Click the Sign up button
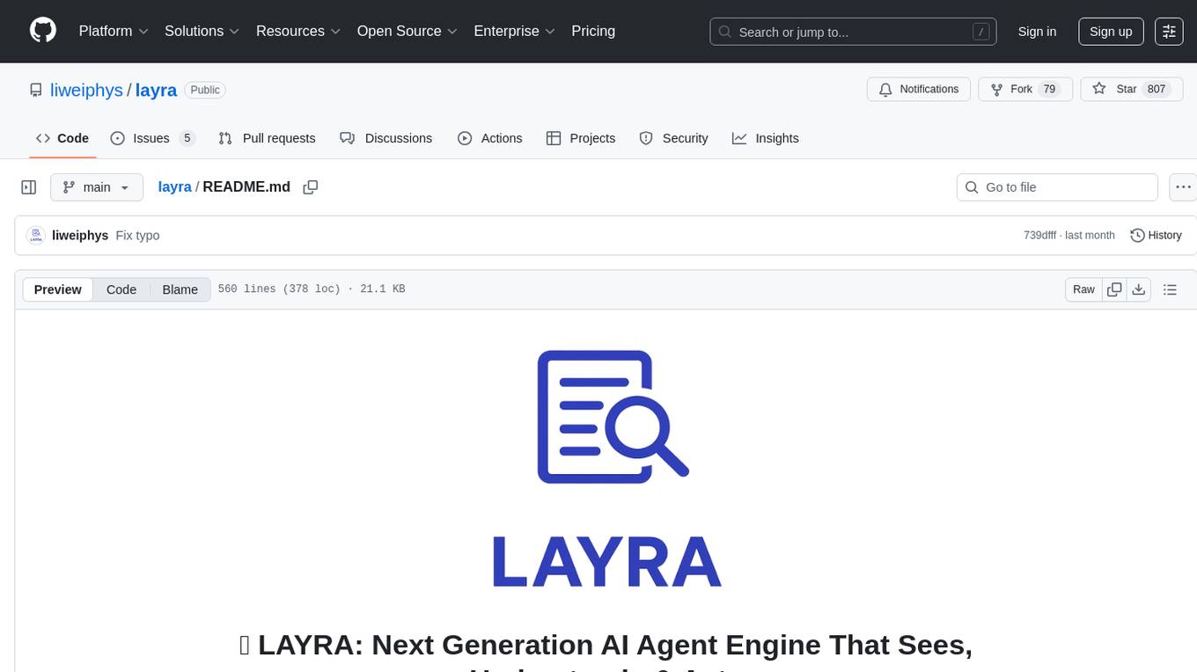Screen dimensions: 1197x672 click(1111, 32)
